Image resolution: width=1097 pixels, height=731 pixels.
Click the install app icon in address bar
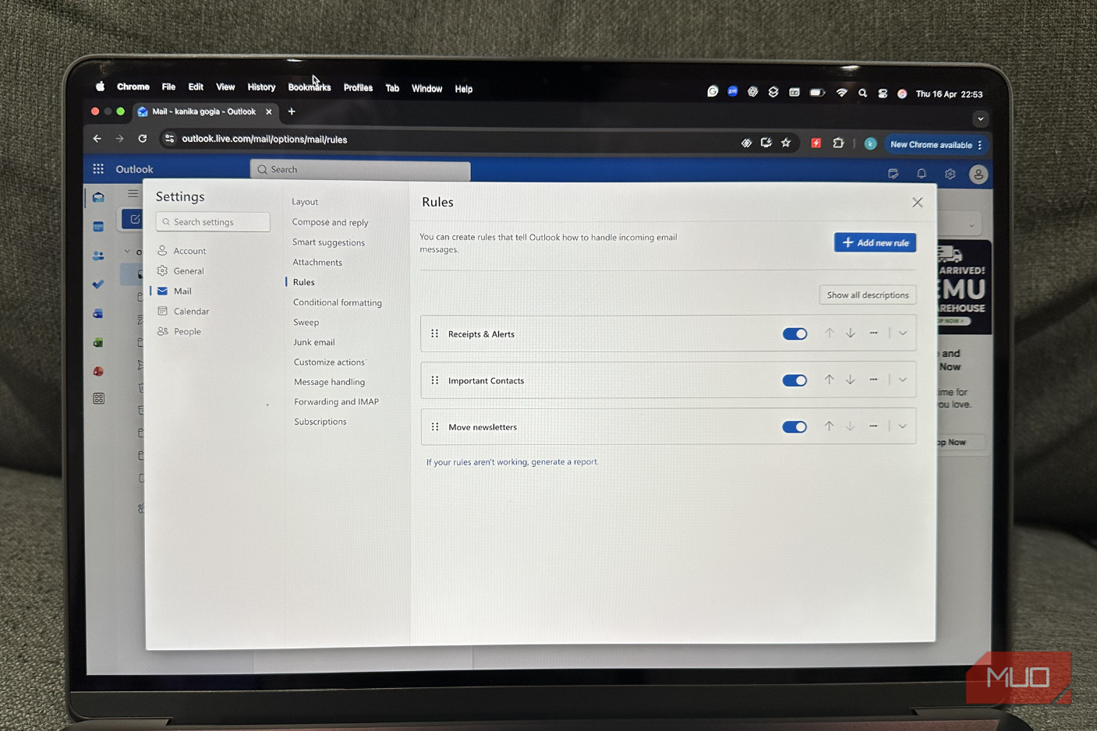click(x=766, y=143)
